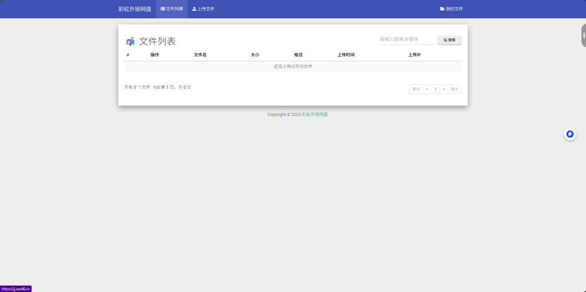Select the # column header
The width and height of the screenshot is (586, 292).
(x=128, y=55)
